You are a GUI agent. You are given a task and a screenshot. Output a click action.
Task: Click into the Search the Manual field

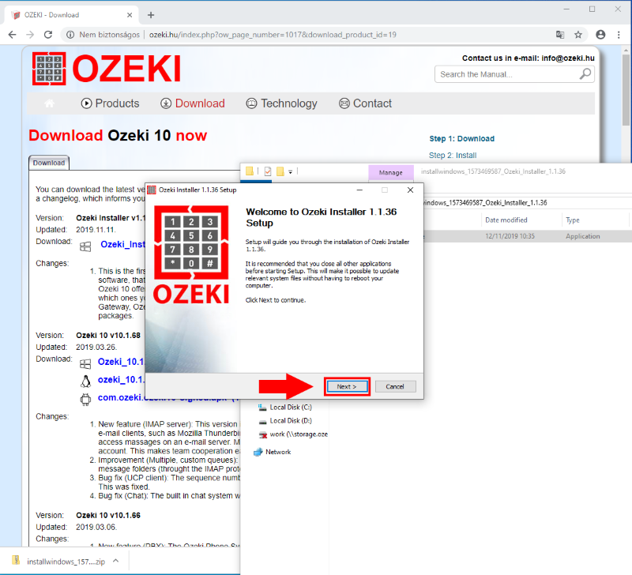[x=508, y=74]
